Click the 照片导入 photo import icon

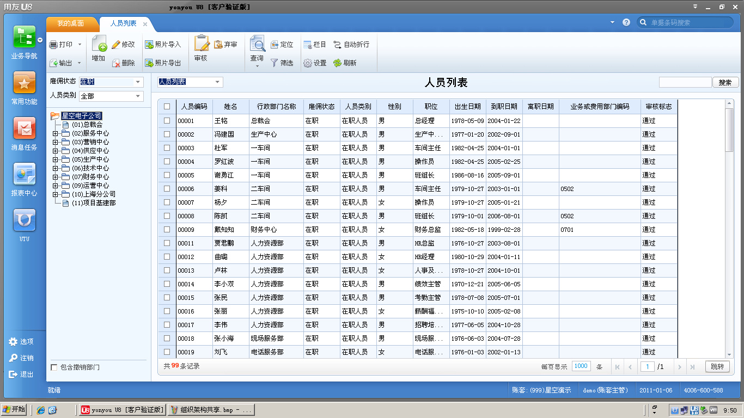pyautogui.click(x=149, y=45)
